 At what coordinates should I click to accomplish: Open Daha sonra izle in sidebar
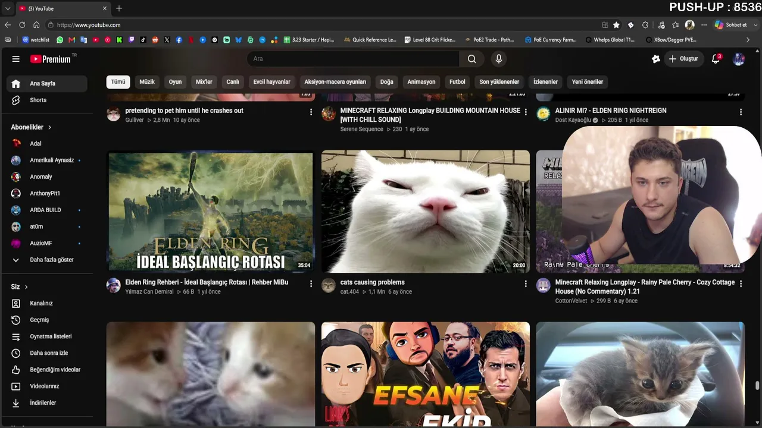tap(47, 353)
